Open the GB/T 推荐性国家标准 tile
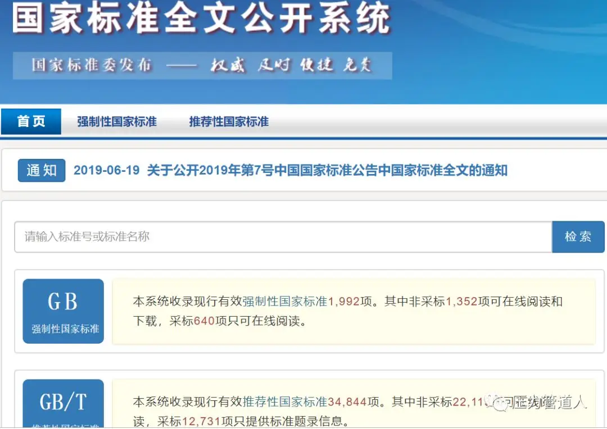Screen dimensions: 607x429 tap(63, 404)
